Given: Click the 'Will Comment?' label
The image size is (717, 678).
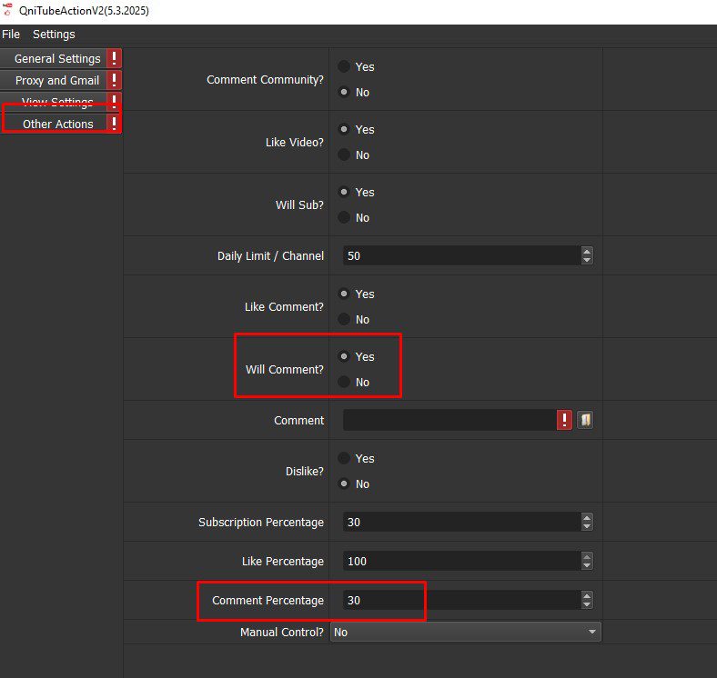Looking at the screenshot, I should coord(285,369).
